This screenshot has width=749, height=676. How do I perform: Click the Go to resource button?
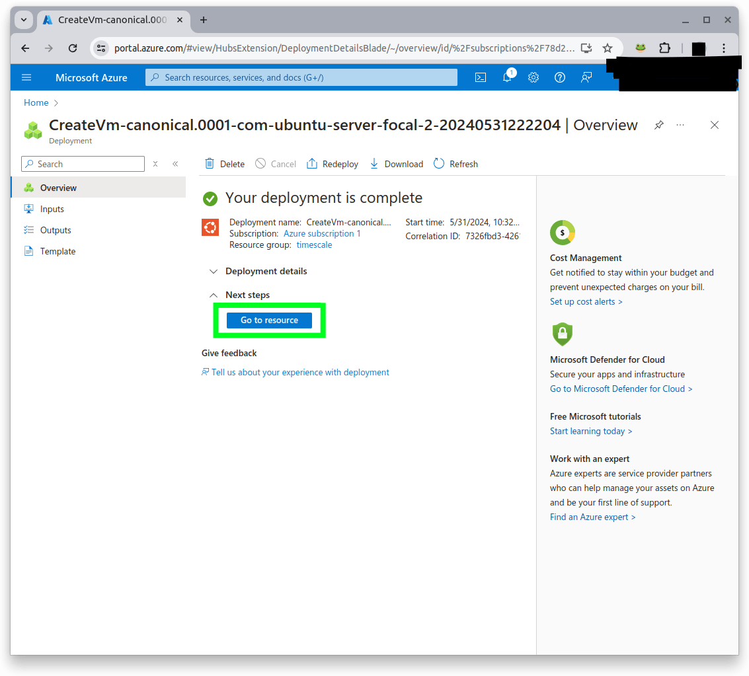[x=269, y=320]
